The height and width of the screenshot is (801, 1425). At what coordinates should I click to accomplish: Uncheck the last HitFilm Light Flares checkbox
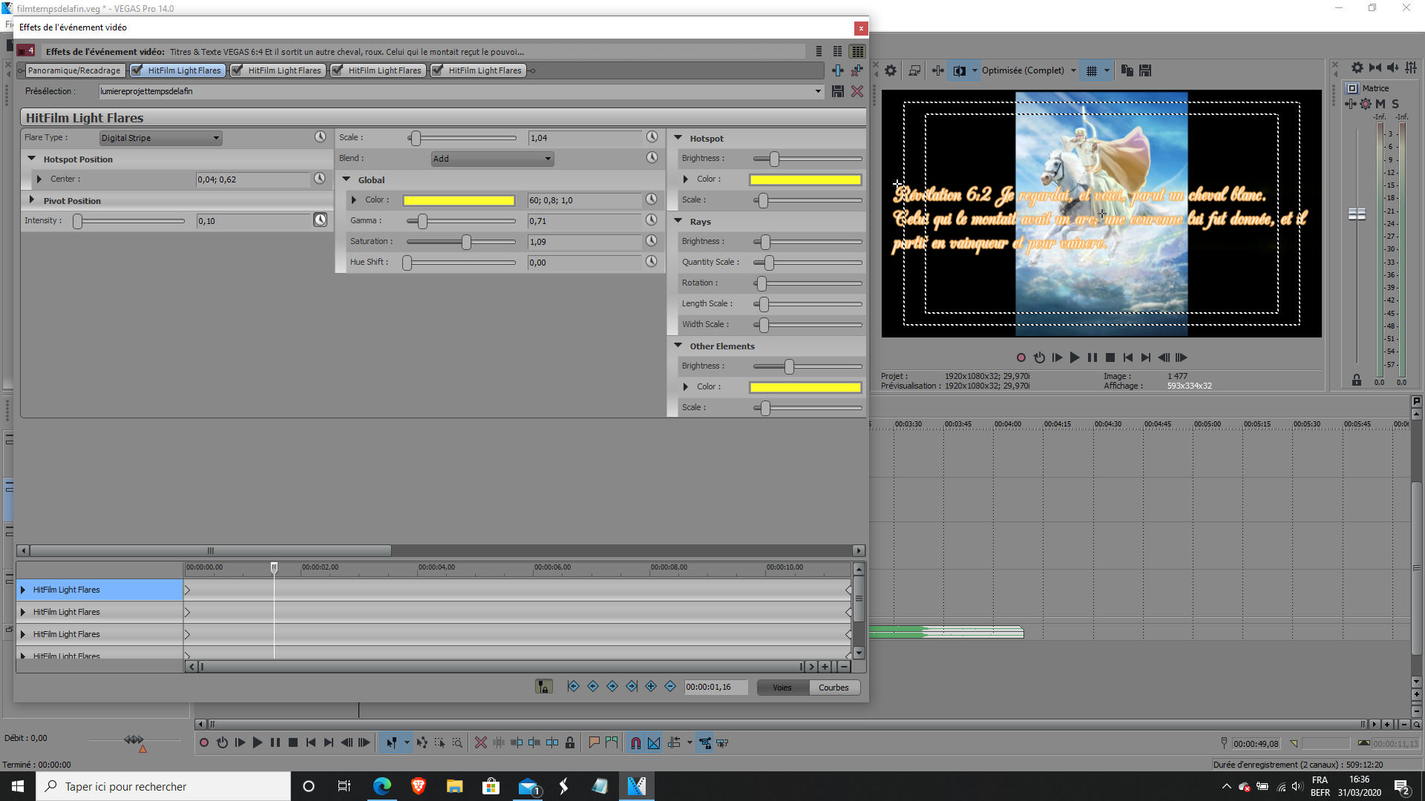(x=438, y=70)
